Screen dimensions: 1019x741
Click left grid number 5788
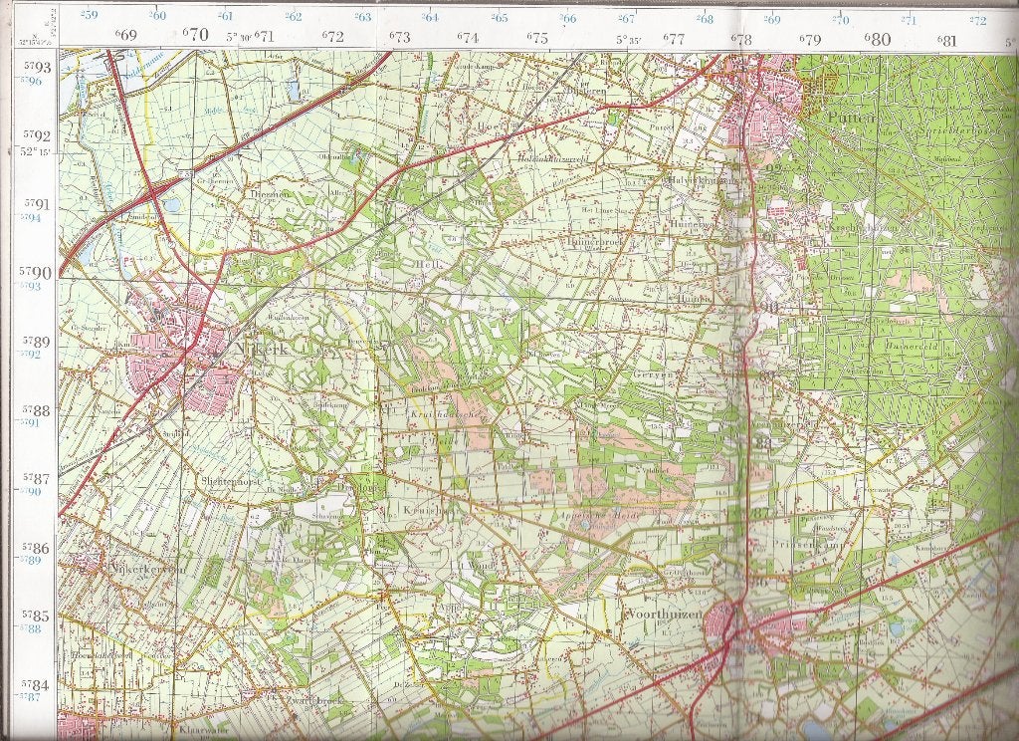(36, 410)
